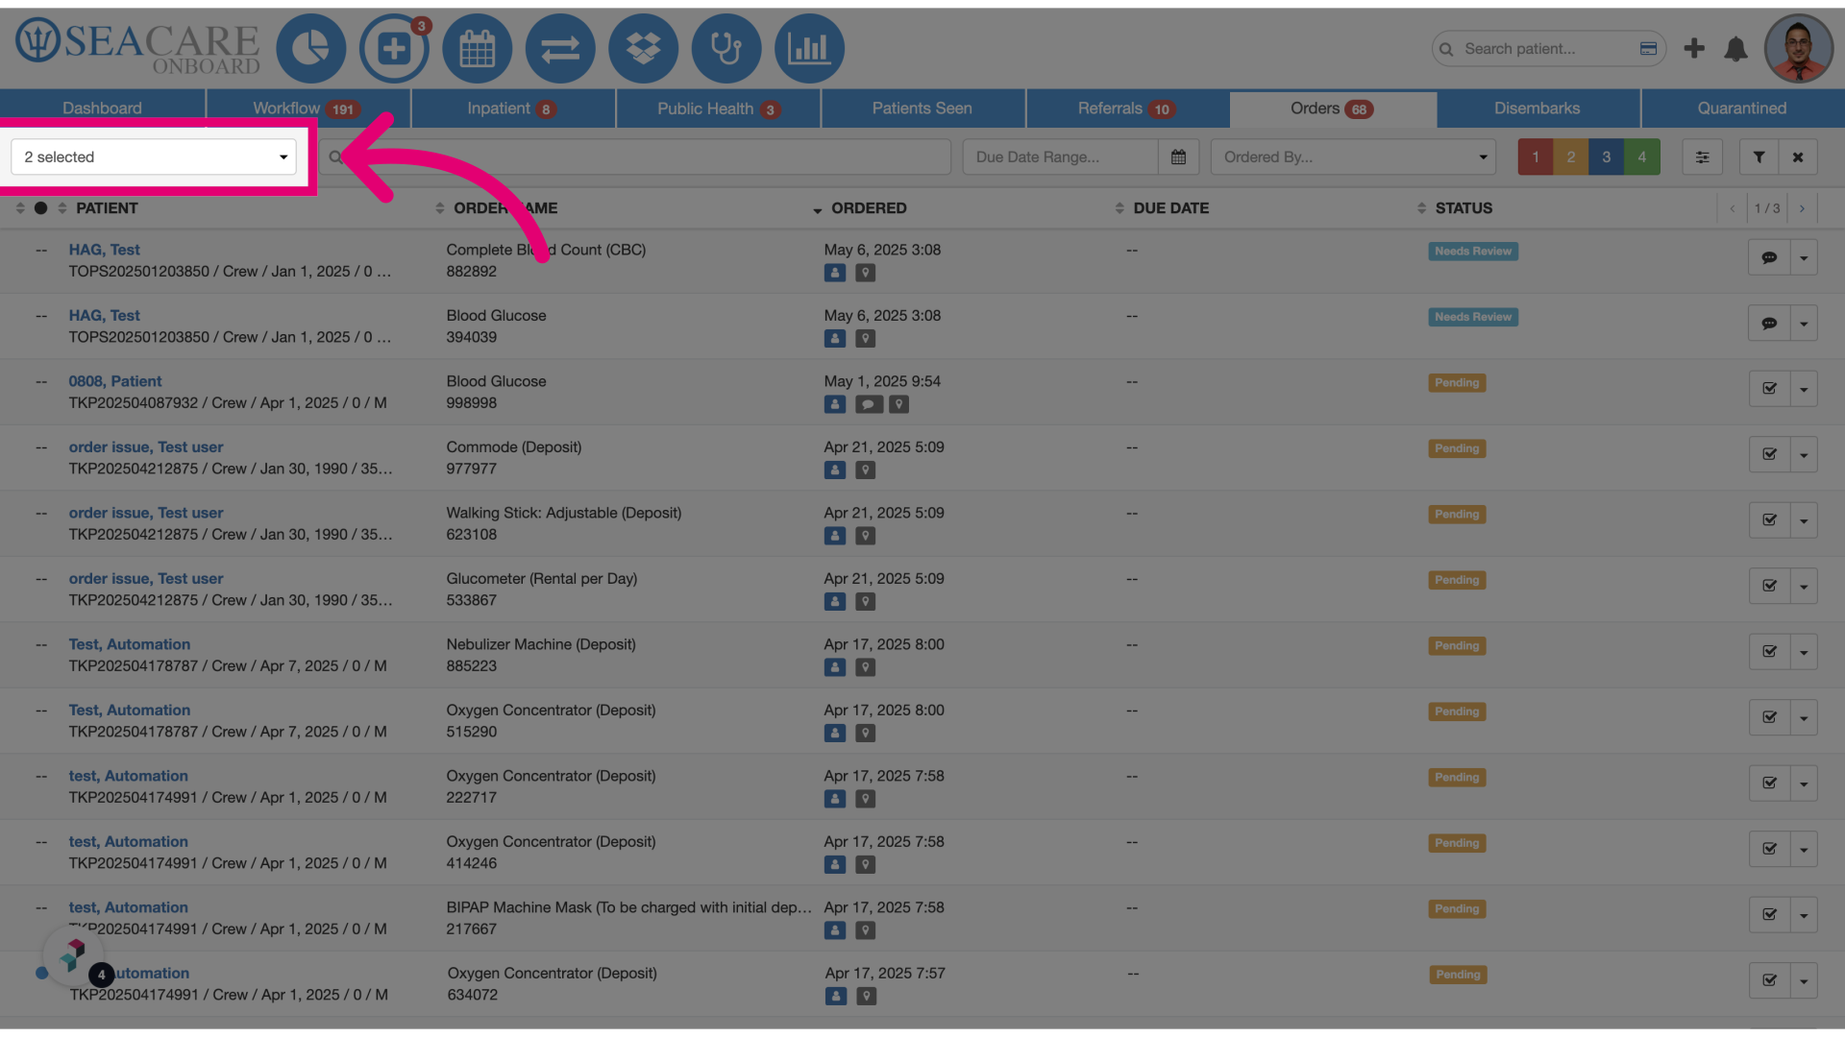Open first 'HAG, Test' patient link
Image resolution: width=1845 pixels, height=1037 pixels.
click(104, 250)
